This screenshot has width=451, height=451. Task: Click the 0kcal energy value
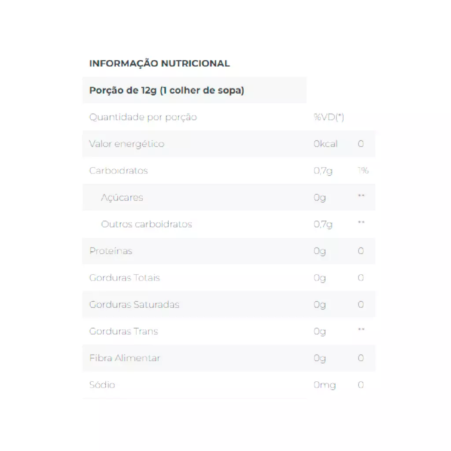[x=325, y=144]
